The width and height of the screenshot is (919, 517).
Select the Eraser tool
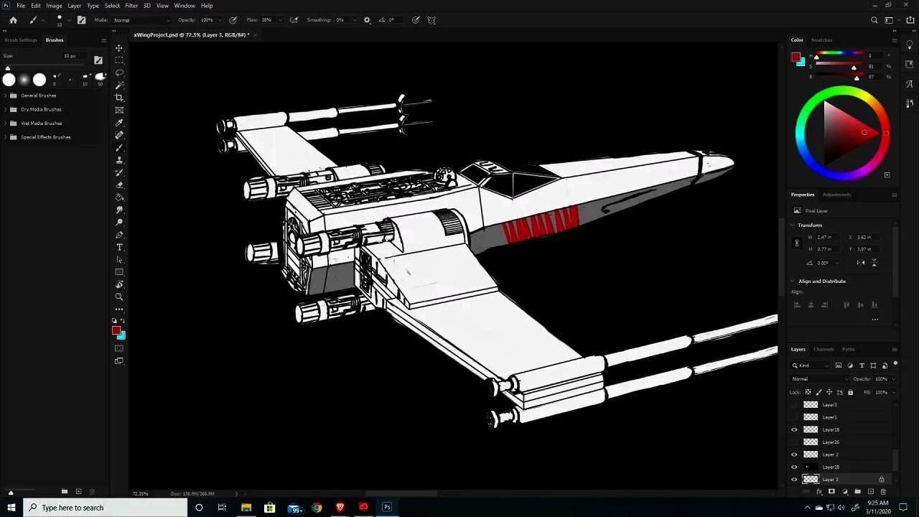point(119,185)
